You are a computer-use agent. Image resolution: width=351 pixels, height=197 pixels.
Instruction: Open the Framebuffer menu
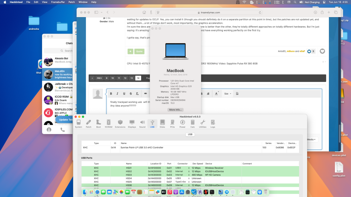coord(58,2)
